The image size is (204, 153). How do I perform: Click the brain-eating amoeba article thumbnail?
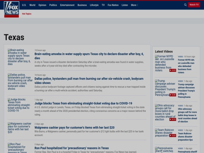click(x=19, y=57)
